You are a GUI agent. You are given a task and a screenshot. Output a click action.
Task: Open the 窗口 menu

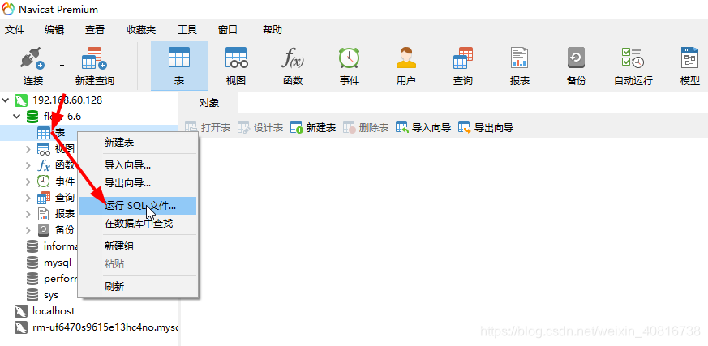coord(228,30)
